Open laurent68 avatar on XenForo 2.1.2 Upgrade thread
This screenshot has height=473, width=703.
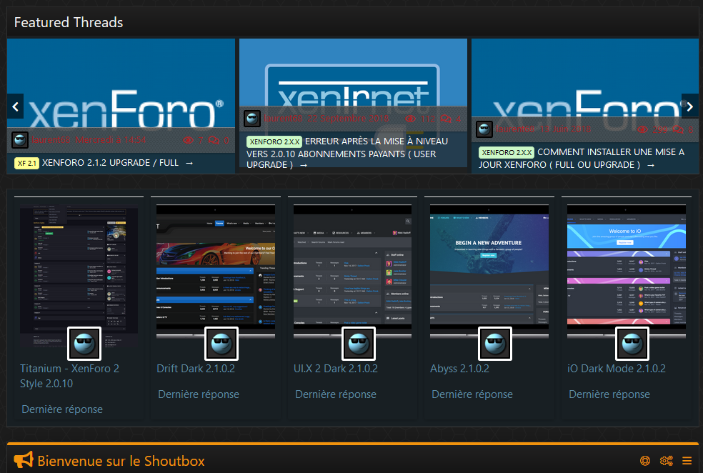(20, 140)
